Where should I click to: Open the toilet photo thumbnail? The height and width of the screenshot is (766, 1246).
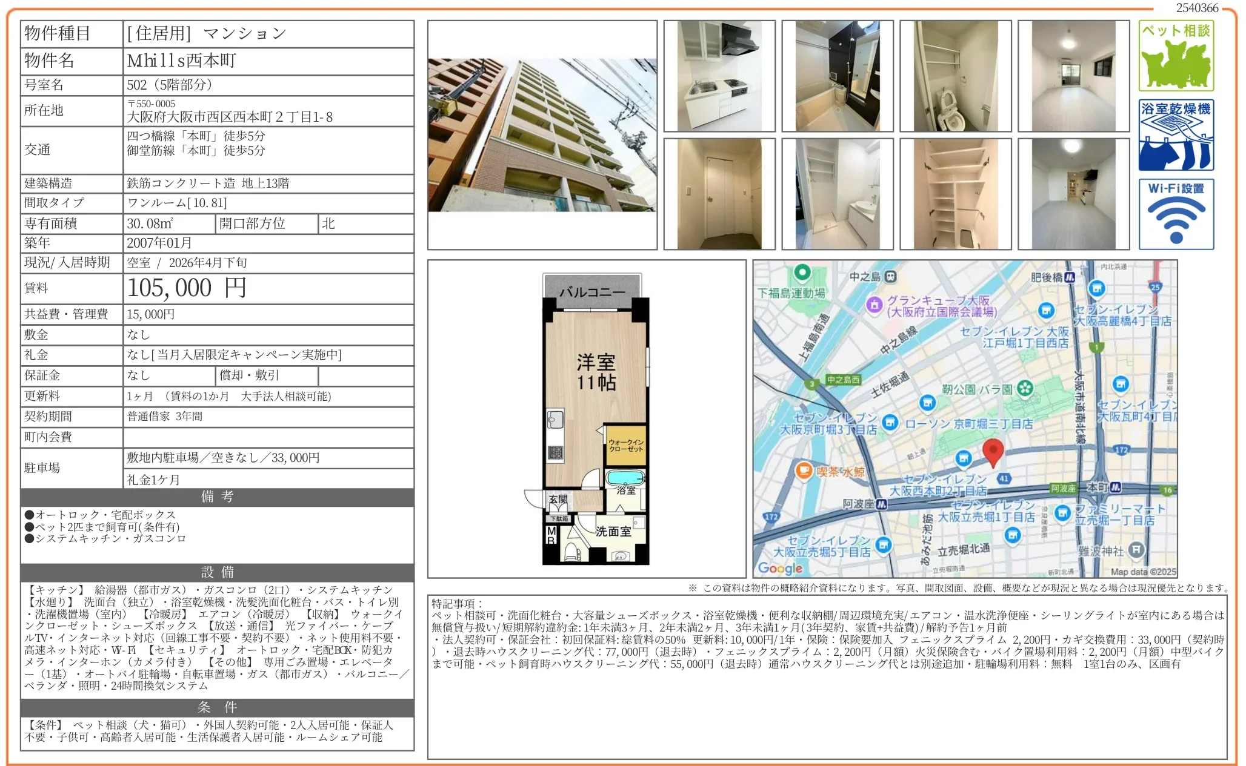(x=956, y=76)
